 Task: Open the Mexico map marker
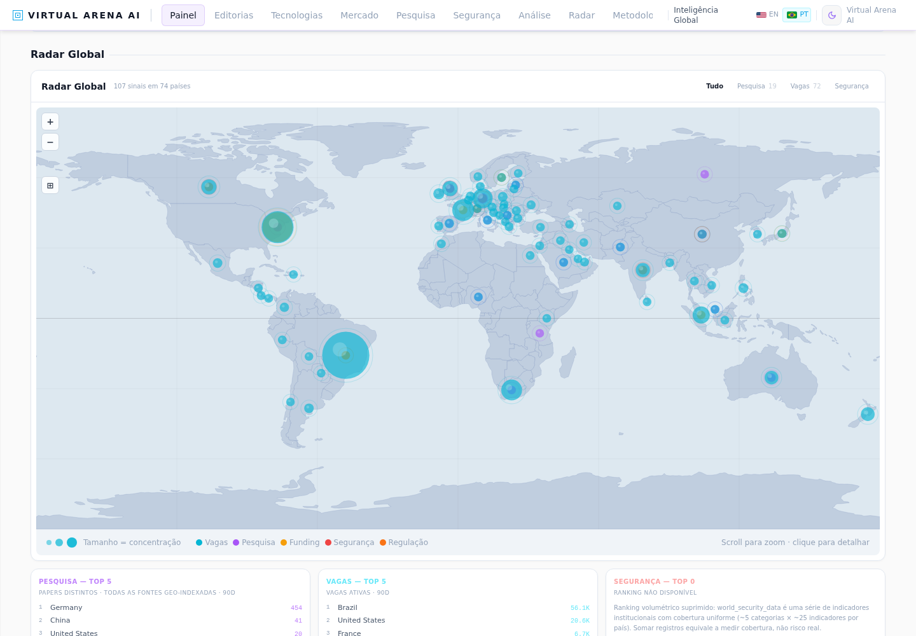click(218, 263)
